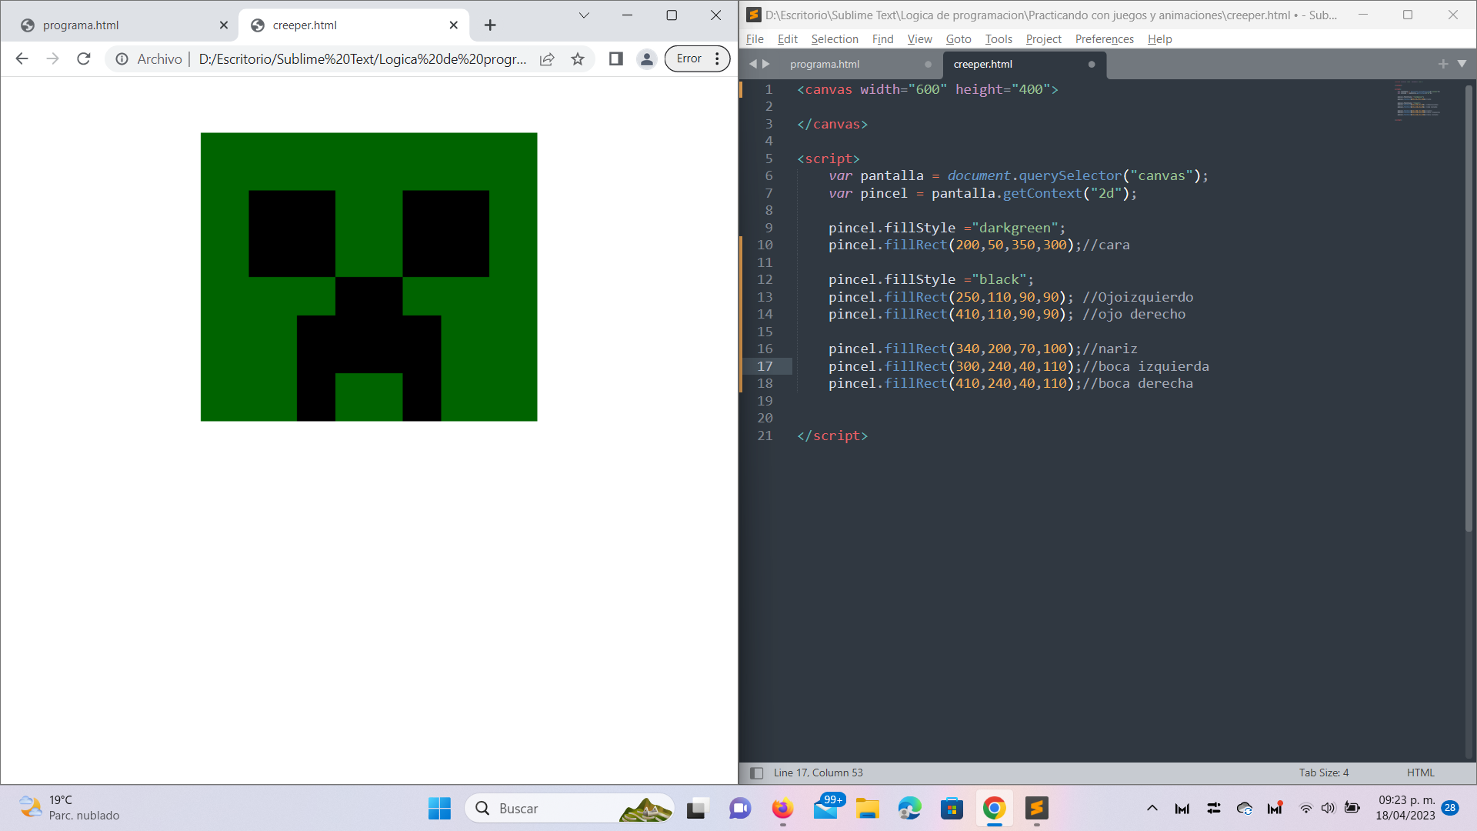Expand the Sublime tab list dropdown
Viewport: 1477px width, 831px height.
coord(1462,64)
